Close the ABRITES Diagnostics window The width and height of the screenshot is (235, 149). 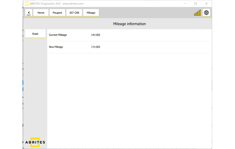(206, 4)
